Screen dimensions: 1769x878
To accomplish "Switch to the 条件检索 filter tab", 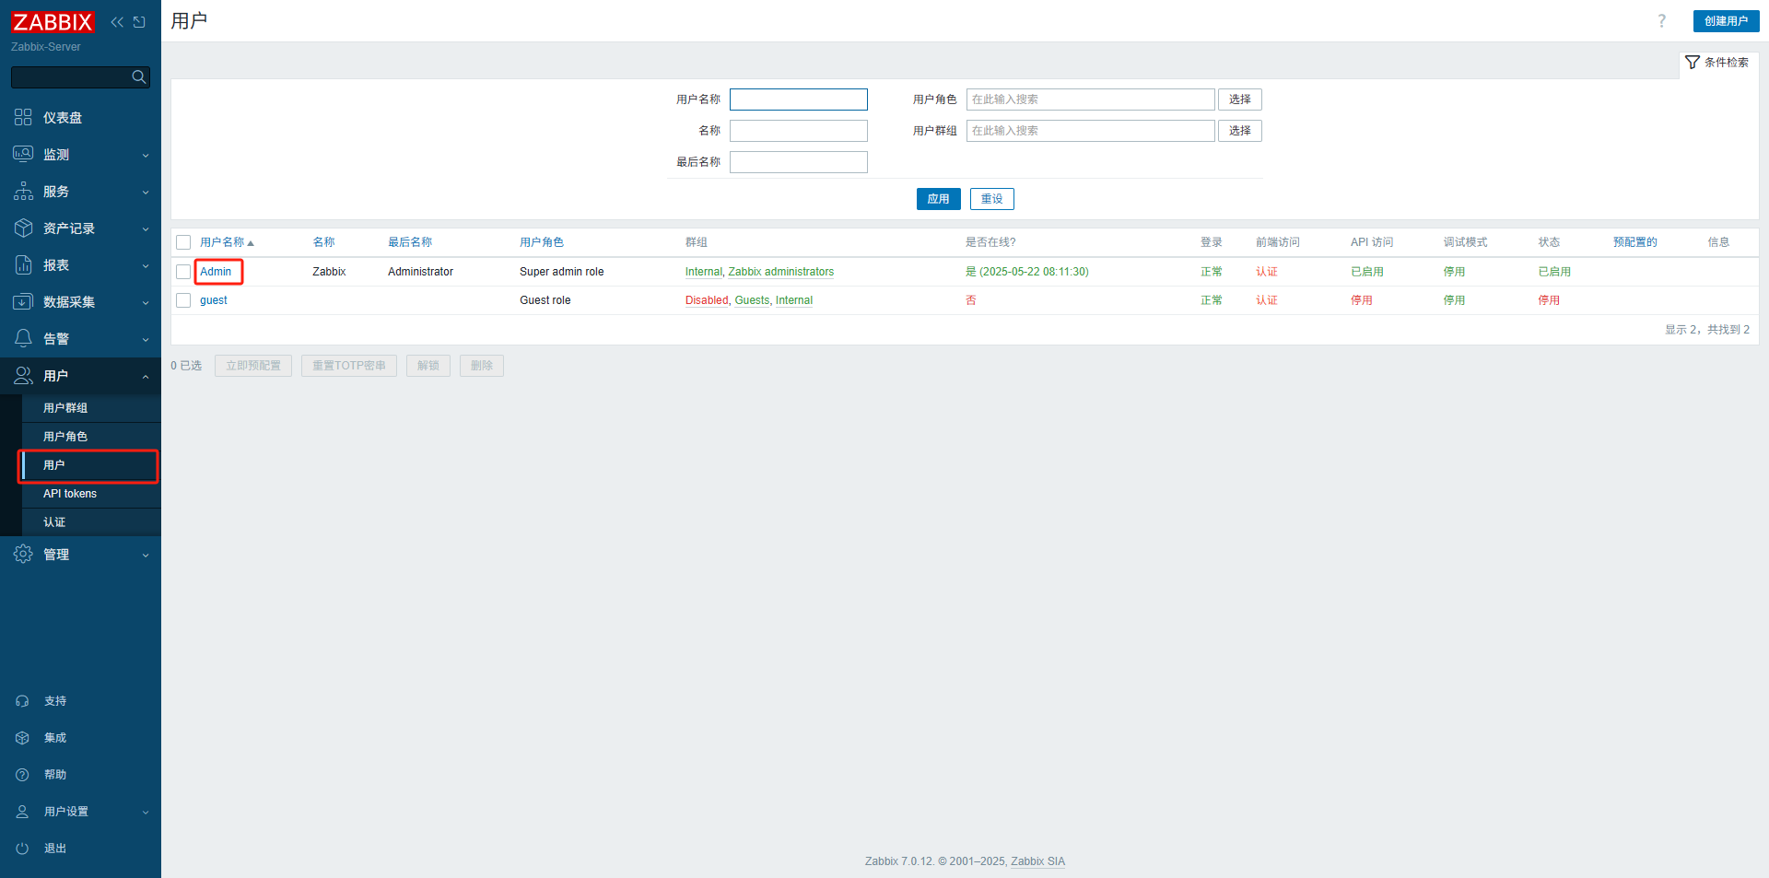I will coord(1718,63).
